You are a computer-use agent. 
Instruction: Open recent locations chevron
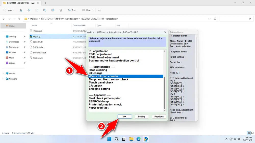(x=15, y=19)
